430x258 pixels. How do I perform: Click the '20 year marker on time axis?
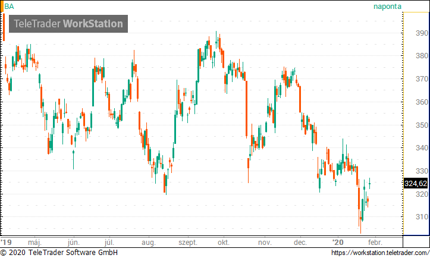(x=338, y=243)
